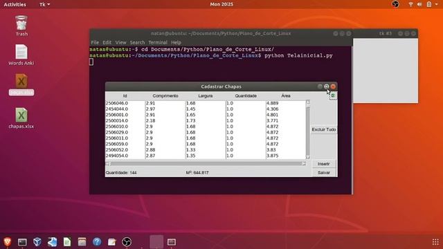Open the Help question-mark dock icon
The height and width of the screenshot is (249, 443).
pyautogui.click(x=97, y=242)
